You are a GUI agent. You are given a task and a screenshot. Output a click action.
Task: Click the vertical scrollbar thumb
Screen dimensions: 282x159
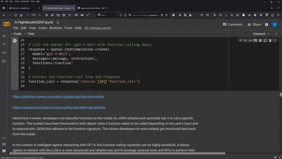(x=281, y=95)
